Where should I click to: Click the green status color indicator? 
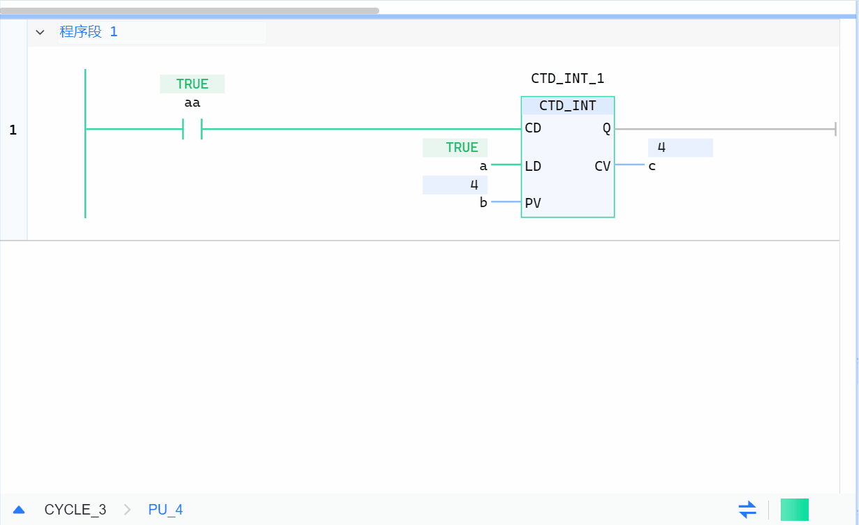tap(794, 510)
